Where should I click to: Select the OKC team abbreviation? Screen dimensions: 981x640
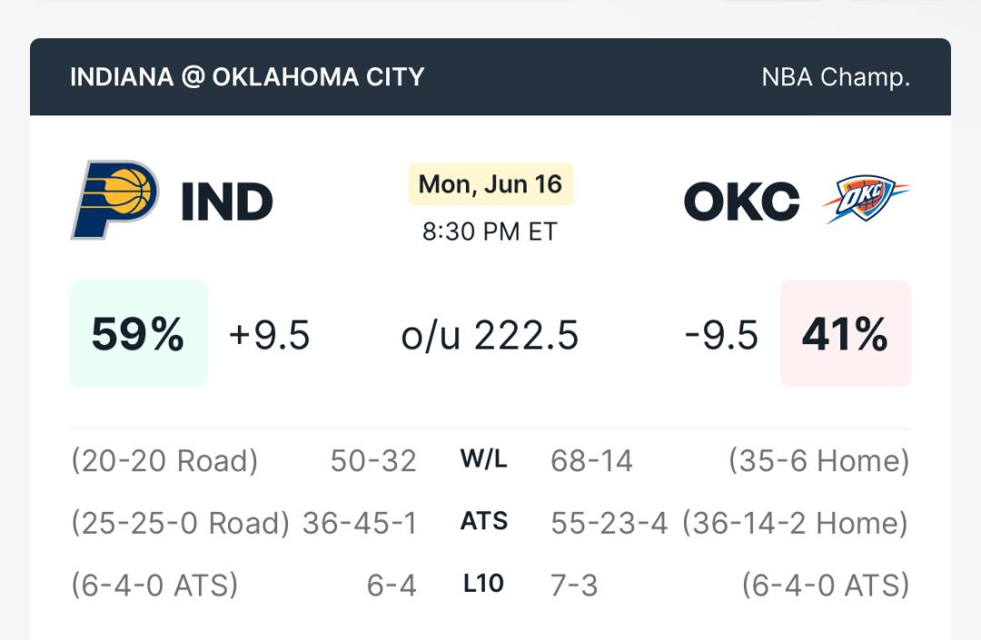pyautogui.click(x=741, y=202)
